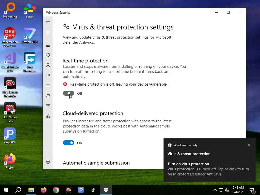The height and width of the screenshot is (195, 260).
Task: Open Firewall & network protection icon
Action: (x=48, y=75)
